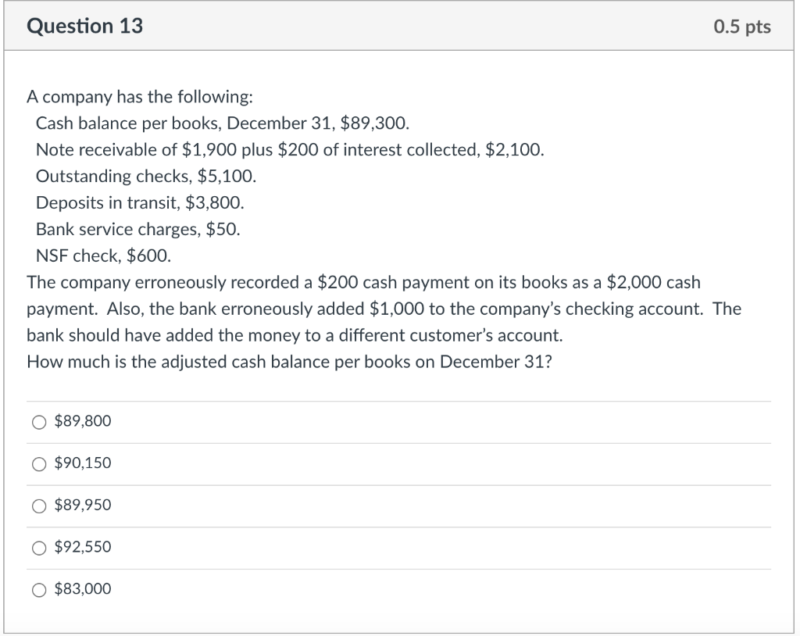The height and width of the screenshot is (636, 800).
Task: Click the $89,950 answer text
Action: point(83,505)
